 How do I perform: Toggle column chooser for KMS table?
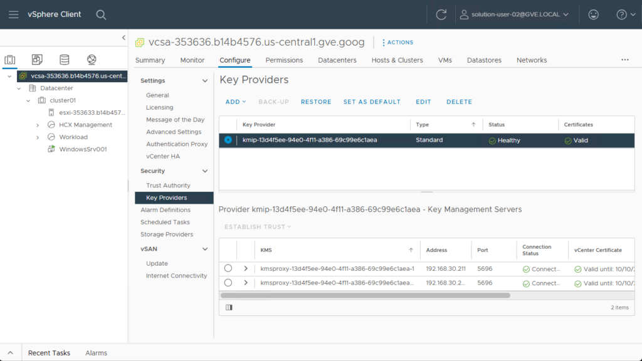[229, 307]
